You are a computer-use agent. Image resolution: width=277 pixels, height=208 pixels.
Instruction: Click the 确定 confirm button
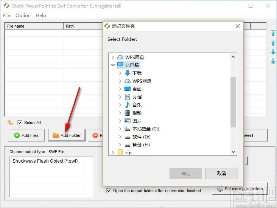pyautogui.click(x=186, y=173)
